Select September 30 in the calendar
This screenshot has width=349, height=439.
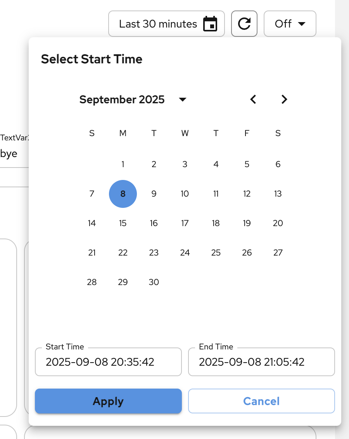(x=154, y=282)
